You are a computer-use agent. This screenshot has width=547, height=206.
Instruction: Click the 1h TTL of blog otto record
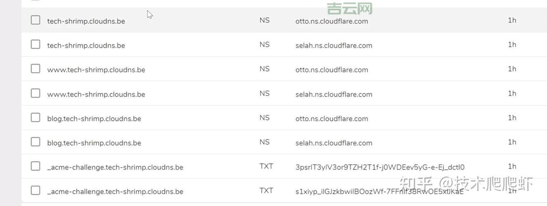512,118
